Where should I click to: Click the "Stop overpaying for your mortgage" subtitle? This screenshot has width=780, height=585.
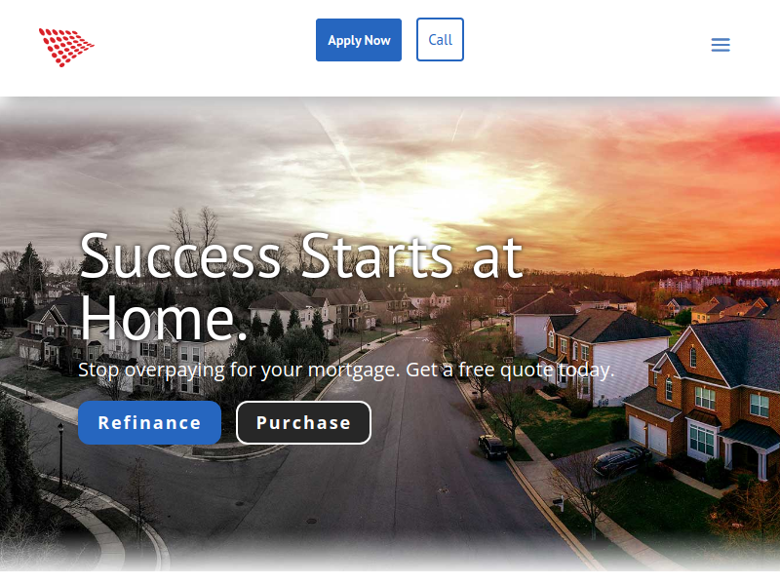[347, 370]
